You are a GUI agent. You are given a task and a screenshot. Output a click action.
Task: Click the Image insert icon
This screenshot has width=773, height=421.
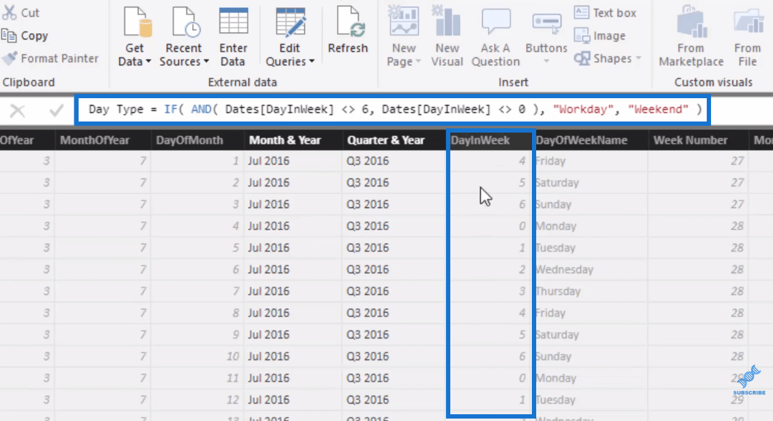click(581, 36)
